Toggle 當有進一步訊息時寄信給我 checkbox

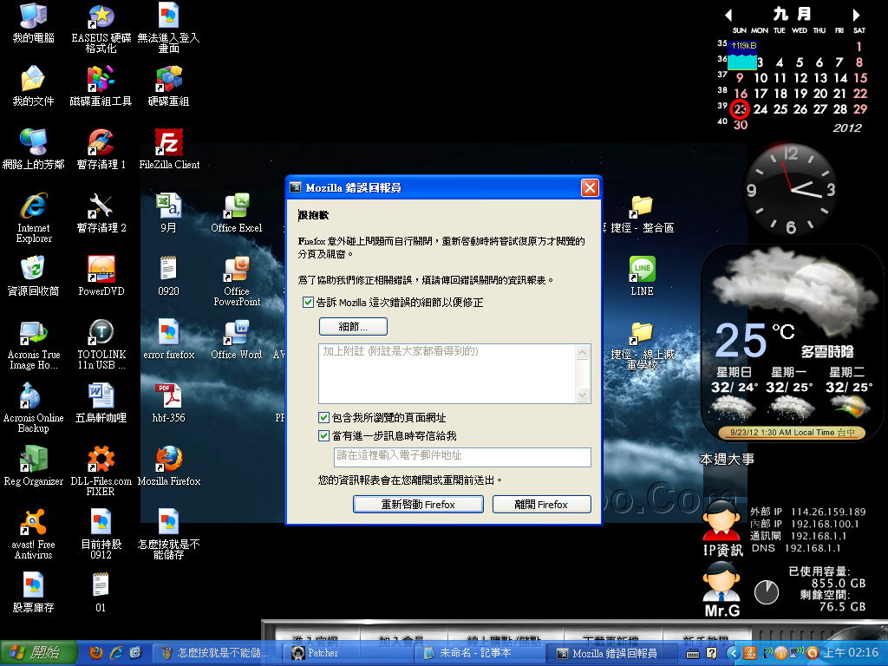point(324,436)
